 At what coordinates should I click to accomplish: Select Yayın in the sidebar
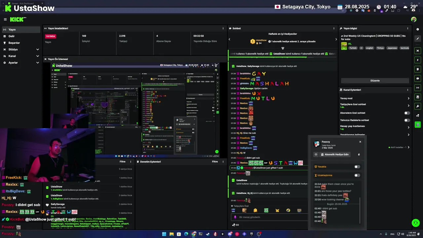pos(21,29)
